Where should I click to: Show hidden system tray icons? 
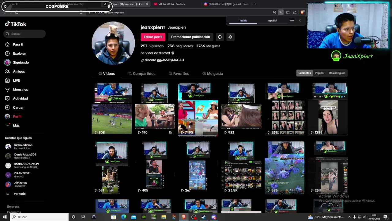349,217
